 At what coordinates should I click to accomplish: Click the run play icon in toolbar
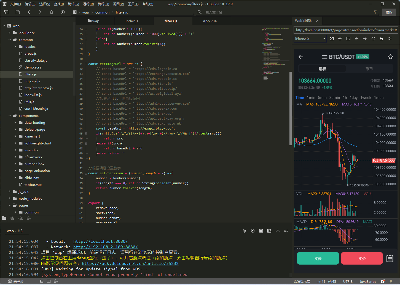point(63,12)
